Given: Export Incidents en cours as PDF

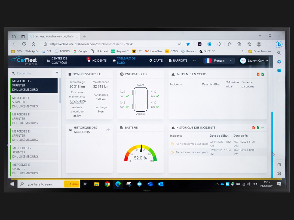Looking at the screenshot, I should (258, 74).
